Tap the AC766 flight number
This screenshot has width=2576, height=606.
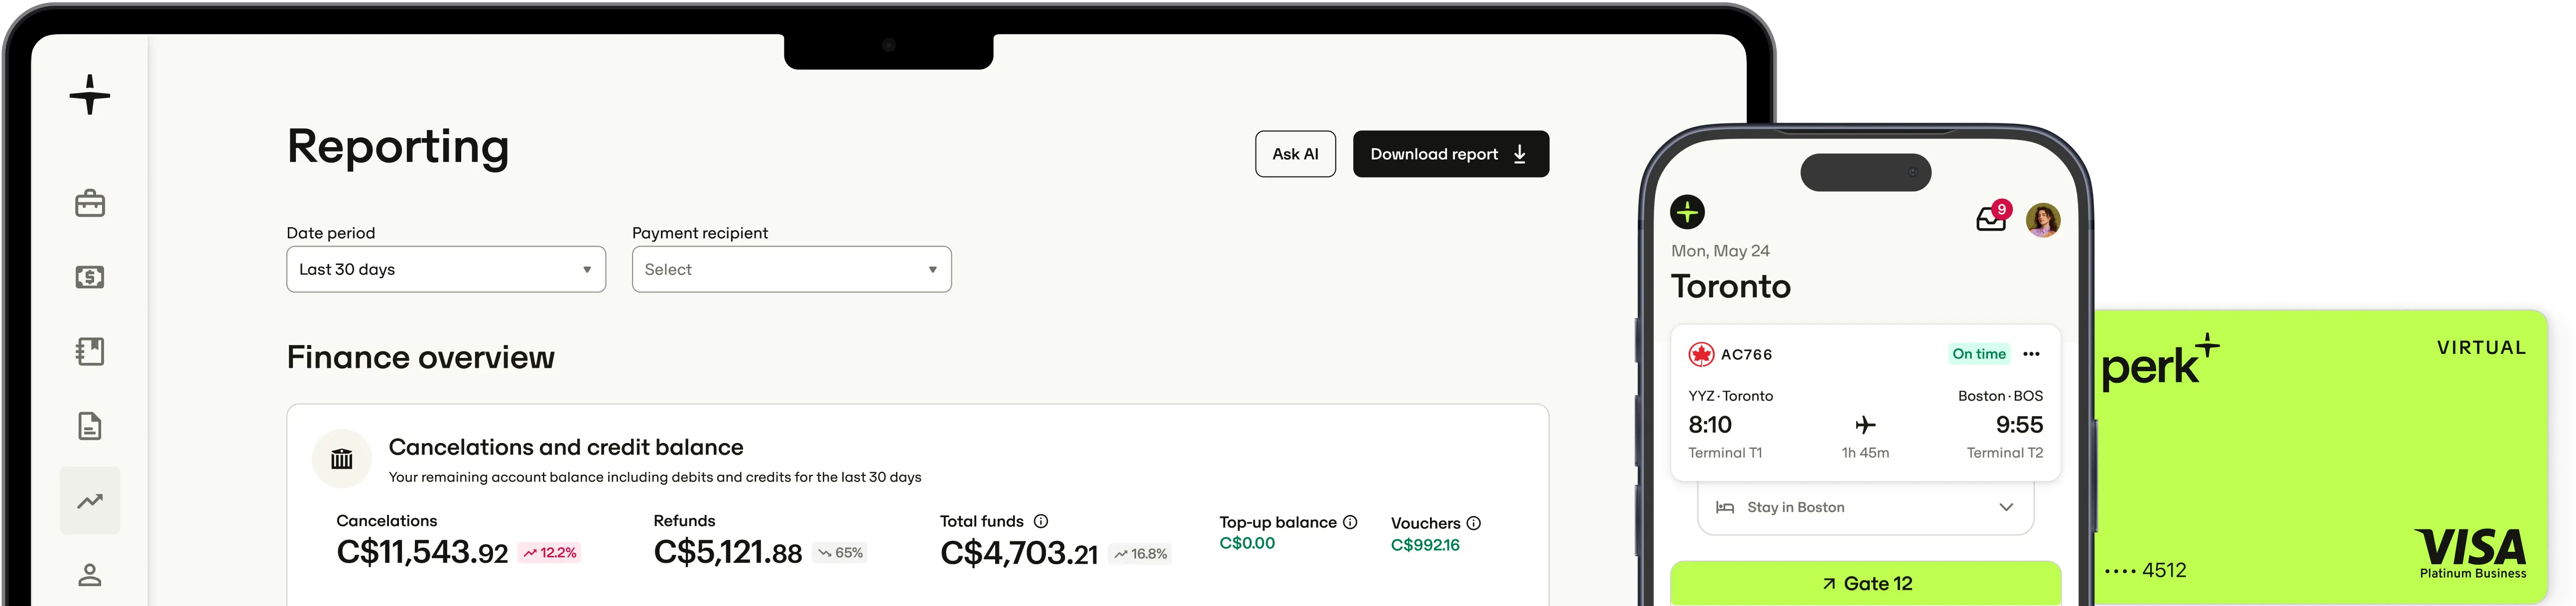pos(1746,354)
